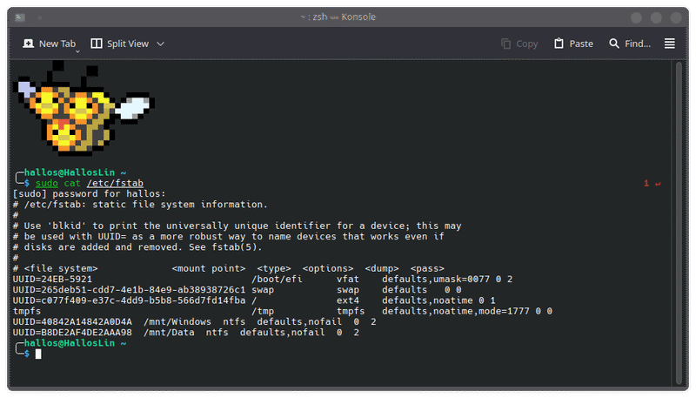Viewport: 696px width, 398px height.
Task: Open the hamburger menu
Action: tap(669, 44)
